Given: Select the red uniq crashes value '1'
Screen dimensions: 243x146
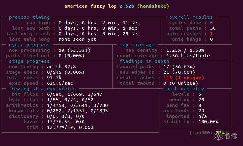Looking at the screenshot, I should [211, 34].
